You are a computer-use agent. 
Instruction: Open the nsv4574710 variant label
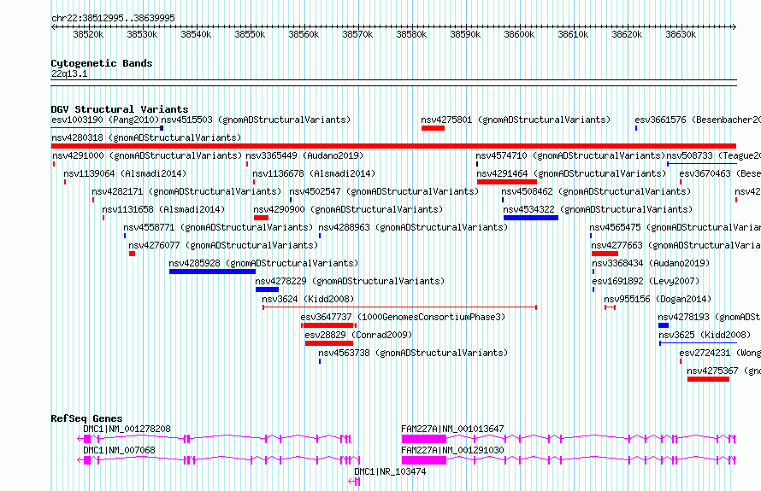(570, 155)
